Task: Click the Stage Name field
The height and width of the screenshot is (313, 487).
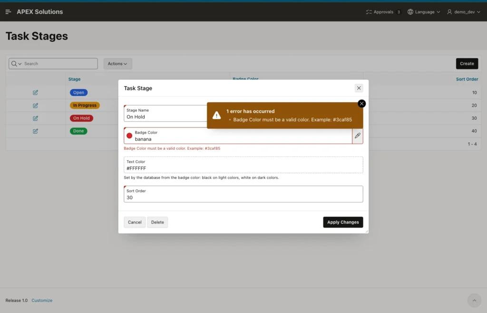Action: [x=165, y=114]
